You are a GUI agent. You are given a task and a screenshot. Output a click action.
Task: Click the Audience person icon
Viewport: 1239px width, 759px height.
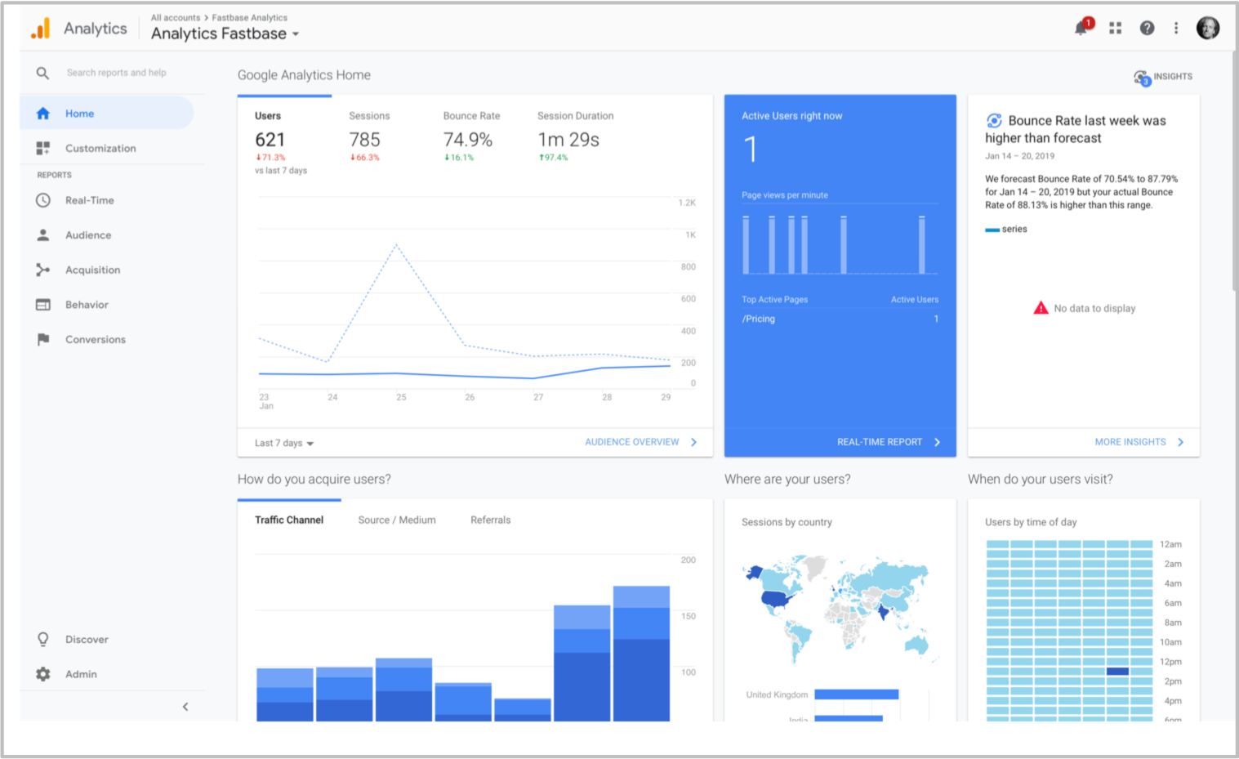(x=43, y=235)
